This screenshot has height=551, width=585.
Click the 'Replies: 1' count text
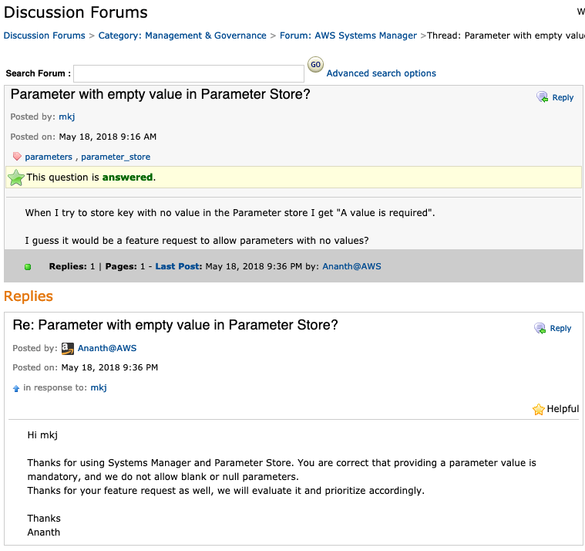point(72,266)
